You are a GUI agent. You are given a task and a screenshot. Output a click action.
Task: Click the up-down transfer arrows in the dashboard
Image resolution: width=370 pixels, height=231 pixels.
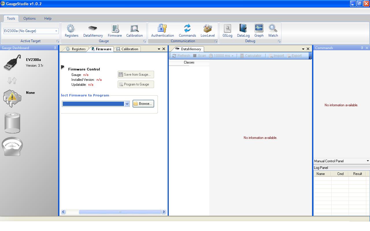click(12, 80)
